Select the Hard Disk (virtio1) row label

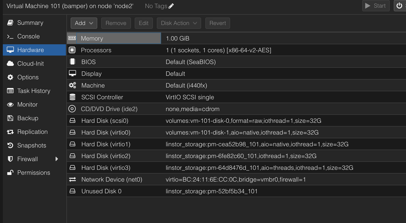pyautogui.click(x=106, y=144)
